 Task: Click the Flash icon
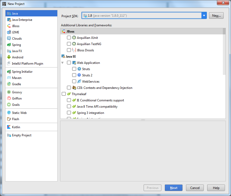tap(9, 119)
